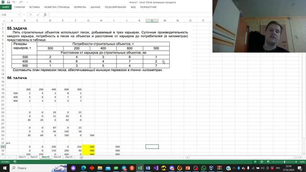
Task: Select yellow cell with 500 in row 33
Action: [x=88, y=147]
